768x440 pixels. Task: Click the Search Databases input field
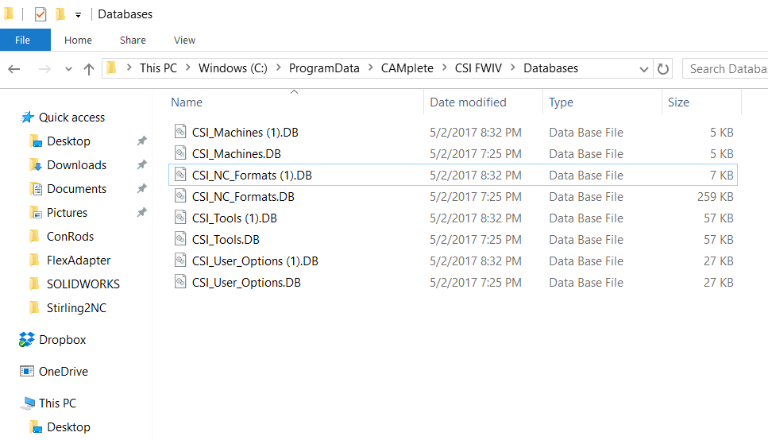coord(725,69)
